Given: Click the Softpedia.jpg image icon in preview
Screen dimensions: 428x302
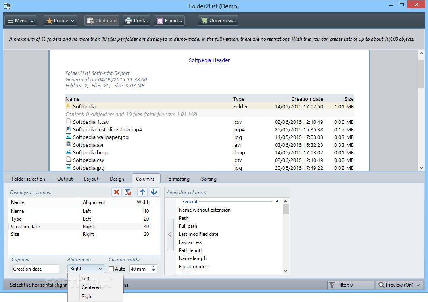Looking at the screenshot, I should pos(69,167).
